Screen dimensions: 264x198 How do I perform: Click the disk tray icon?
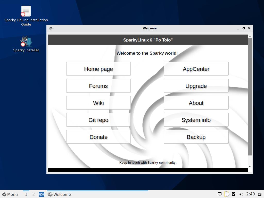tap(234, 194)
